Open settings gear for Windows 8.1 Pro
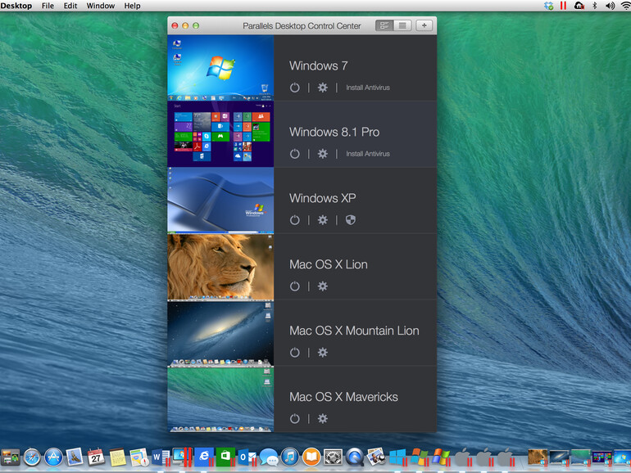The height and width of the screenshot is (473, 631). [323, 154]
